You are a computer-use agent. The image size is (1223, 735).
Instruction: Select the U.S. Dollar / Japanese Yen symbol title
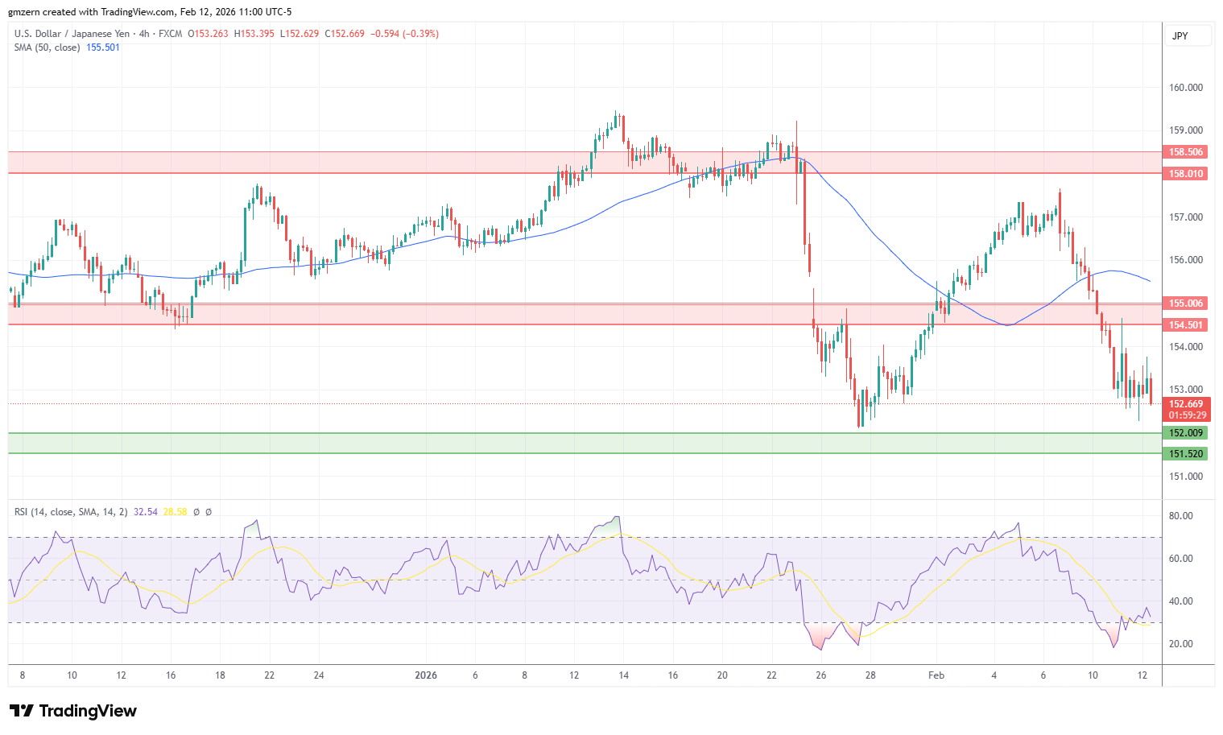[x=72, y=34]
